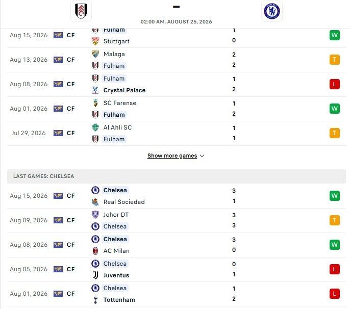
Task: Click the SC Farense club badge
Action: 95,103
